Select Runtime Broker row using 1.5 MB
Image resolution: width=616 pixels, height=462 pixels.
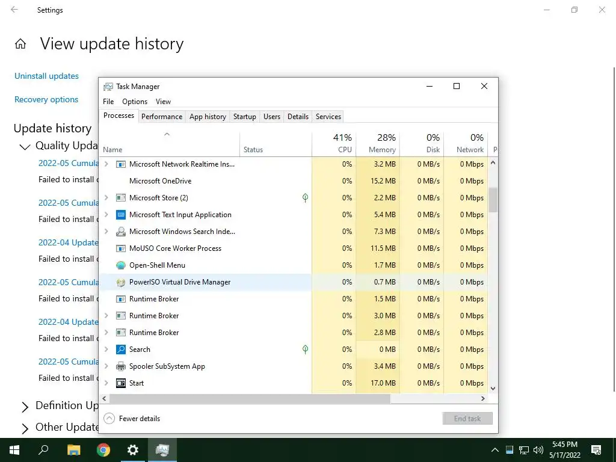click(294, 299)
